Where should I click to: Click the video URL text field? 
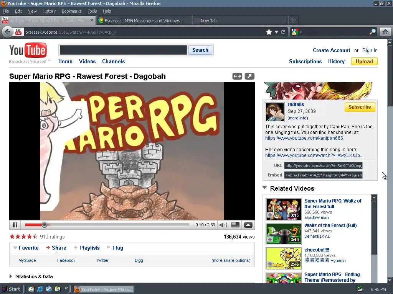click(x=323, y=165)
